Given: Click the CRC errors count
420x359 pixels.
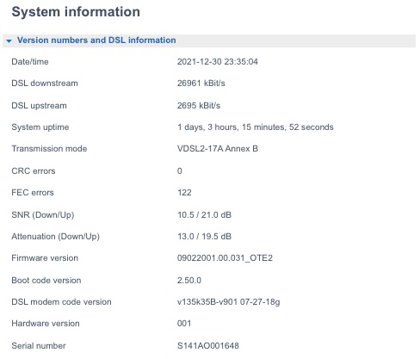Looking at the screenshot, I should tap(180, 171).
